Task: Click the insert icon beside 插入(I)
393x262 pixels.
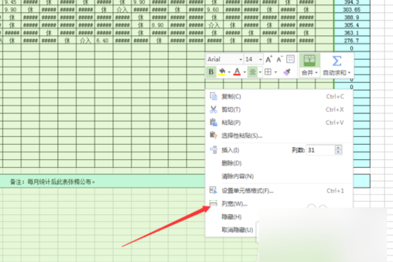Action: [x=214, y=150]
